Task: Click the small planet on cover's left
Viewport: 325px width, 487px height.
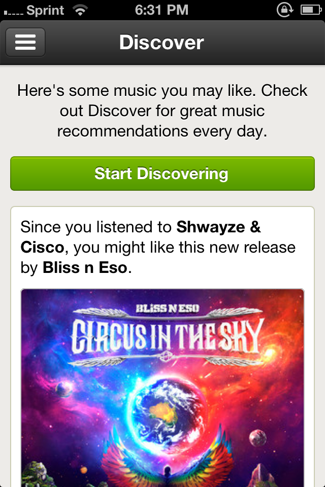Action: pyautogui.click(x=64, y=388)
